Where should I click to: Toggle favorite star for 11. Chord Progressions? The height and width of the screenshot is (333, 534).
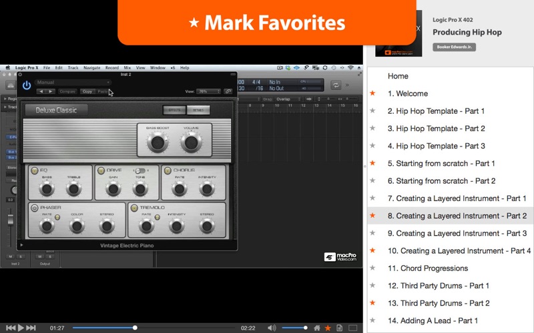pyautogui.click(x=373, y=268)
